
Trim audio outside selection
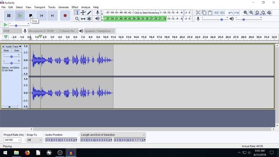point(216,13)
